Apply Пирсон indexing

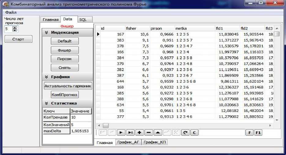[x=64, y=59]
